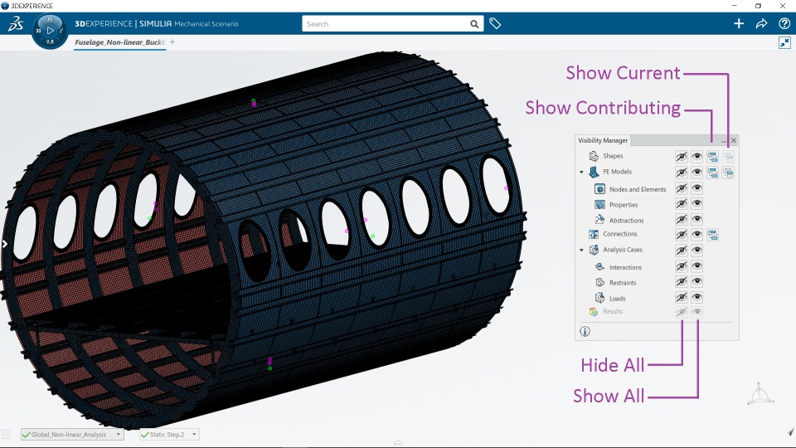Collapse the Analysis Cases tree node
Screen dimensions: 796x448
[x=582, y=250]
